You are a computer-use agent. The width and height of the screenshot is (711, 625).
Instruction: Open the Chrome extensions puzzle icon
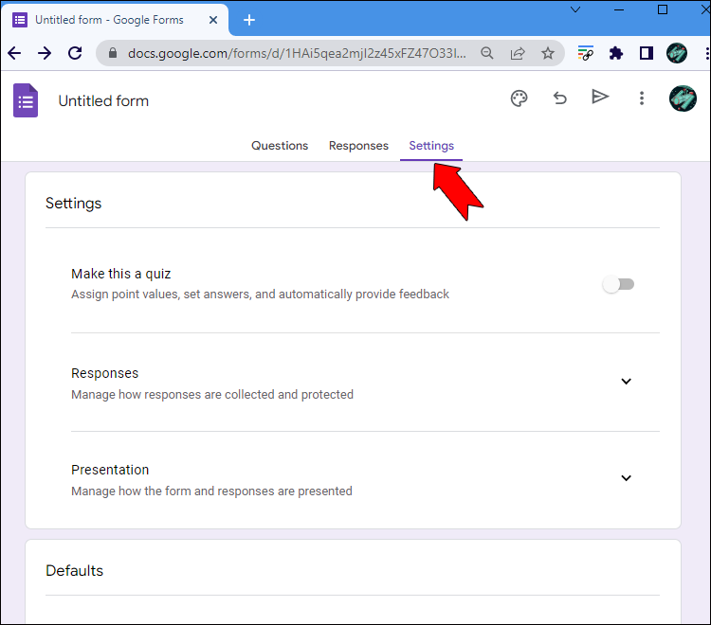pyautogui.click(x=616, y=54)
